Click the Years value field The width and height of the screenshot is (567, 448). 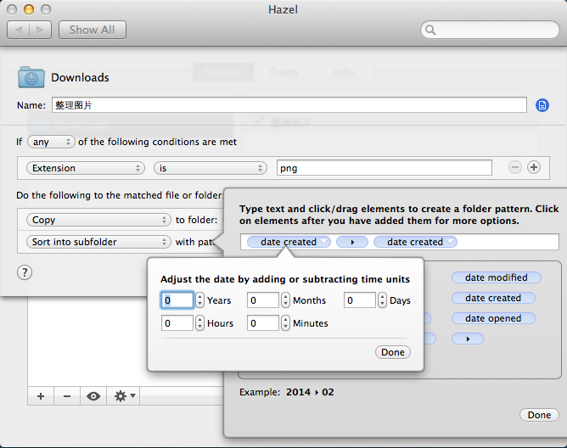(x=177, y=300)
